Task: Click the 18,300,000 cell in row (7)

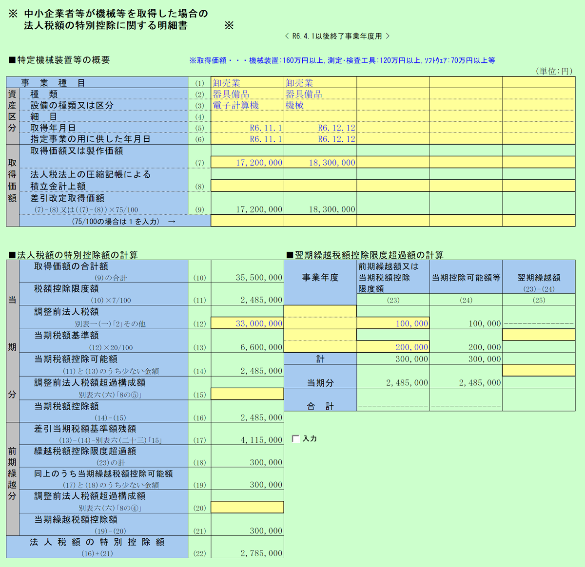Action: point(320,162)
